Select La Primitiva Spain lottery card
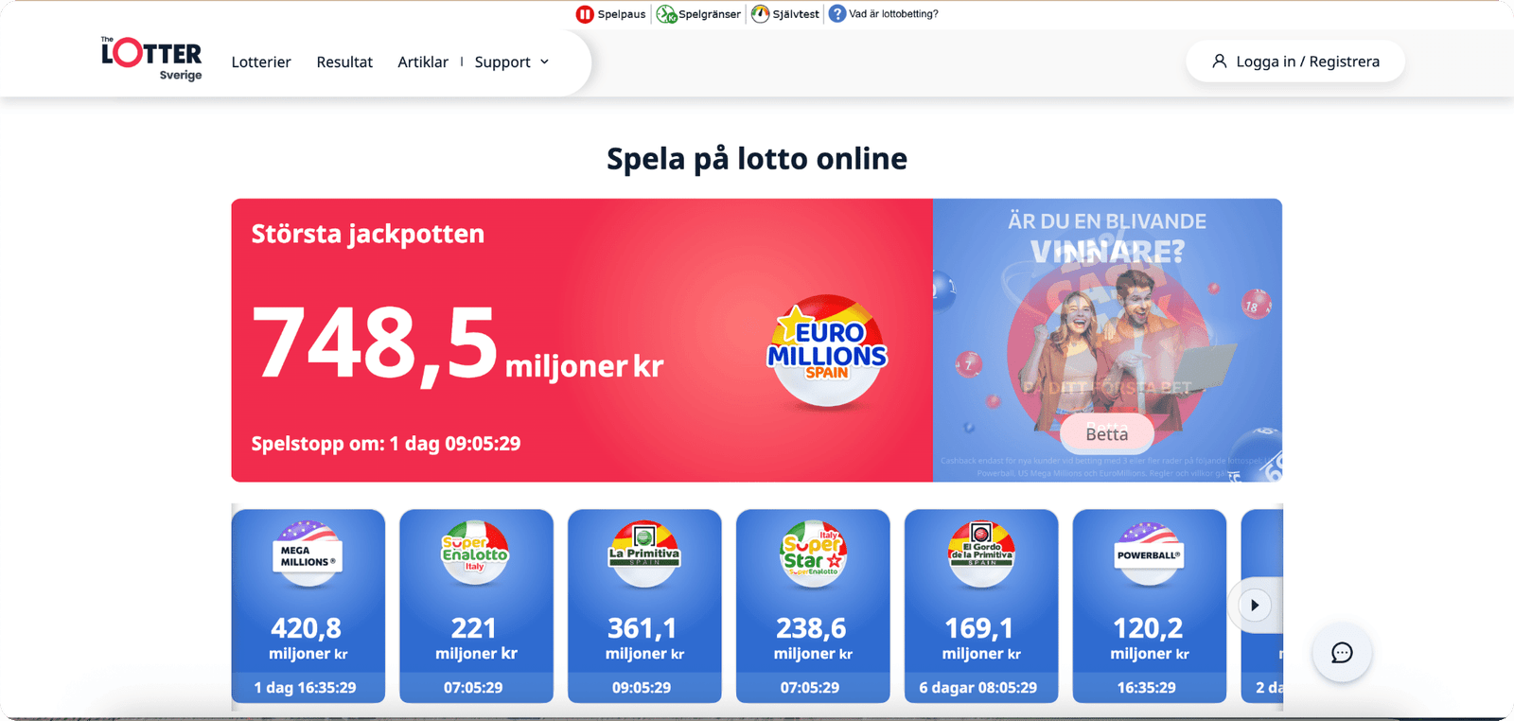The height and width of the screenshot is (721, 1514). 644,606
